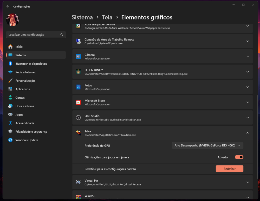Click the ELDEN RING app icon
The height and width of the screenshot is (201, 260).
(x=78, y=72)
